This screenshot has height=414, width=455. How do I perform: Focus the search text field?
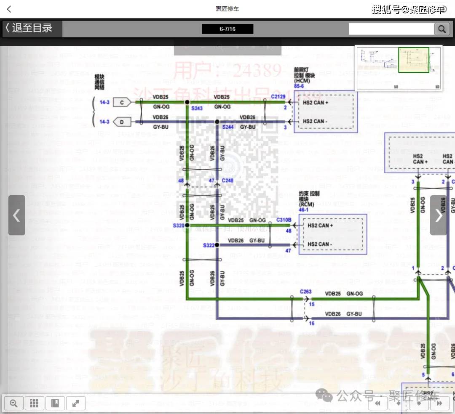[391, 29]
